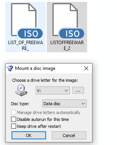Open the ellipsis browse button
Image resolution: width=117 pixels, height=145 pixels.
pos(78,90)
